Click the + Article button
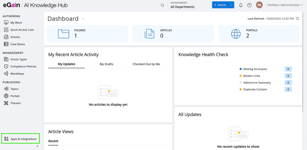307x150 pixels. coord(220,5)
